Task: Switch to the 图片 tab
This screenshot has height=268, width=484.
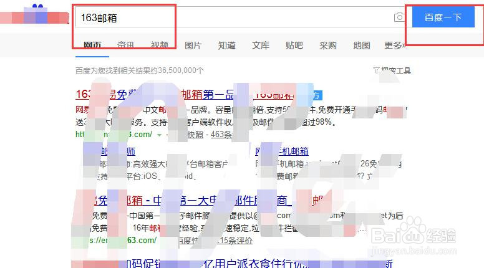Action: click(x=193, y=45)
